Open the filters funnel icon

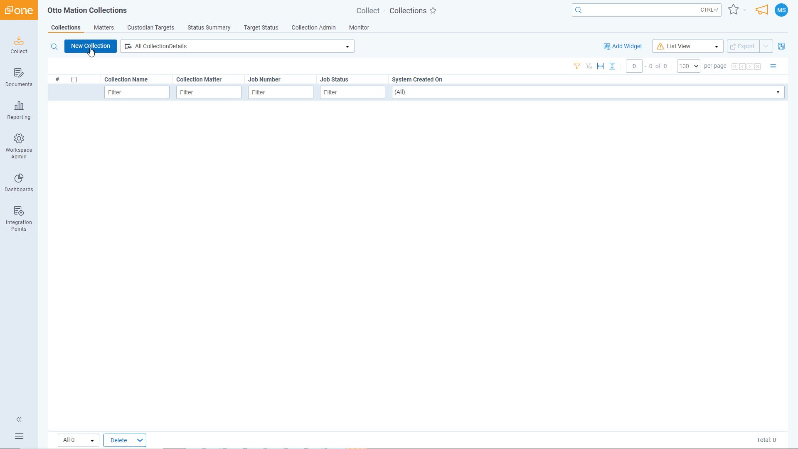coord(577,66)
